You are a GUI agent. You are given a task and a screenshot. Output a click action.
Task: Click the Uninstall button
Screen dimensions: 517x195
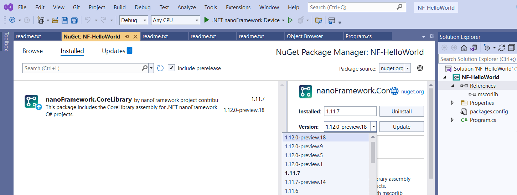click(402, 111)
